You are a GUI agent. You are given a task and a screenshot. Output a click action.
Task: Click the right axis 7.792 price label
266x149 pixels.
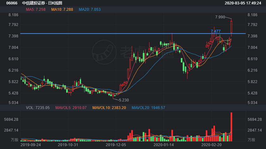(252, 25)
